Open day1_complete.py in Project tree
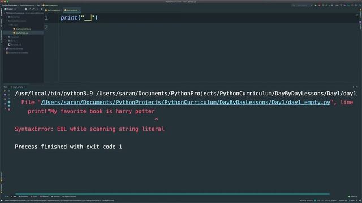Screen dimensions: 362x203 [x=22, y=29]
